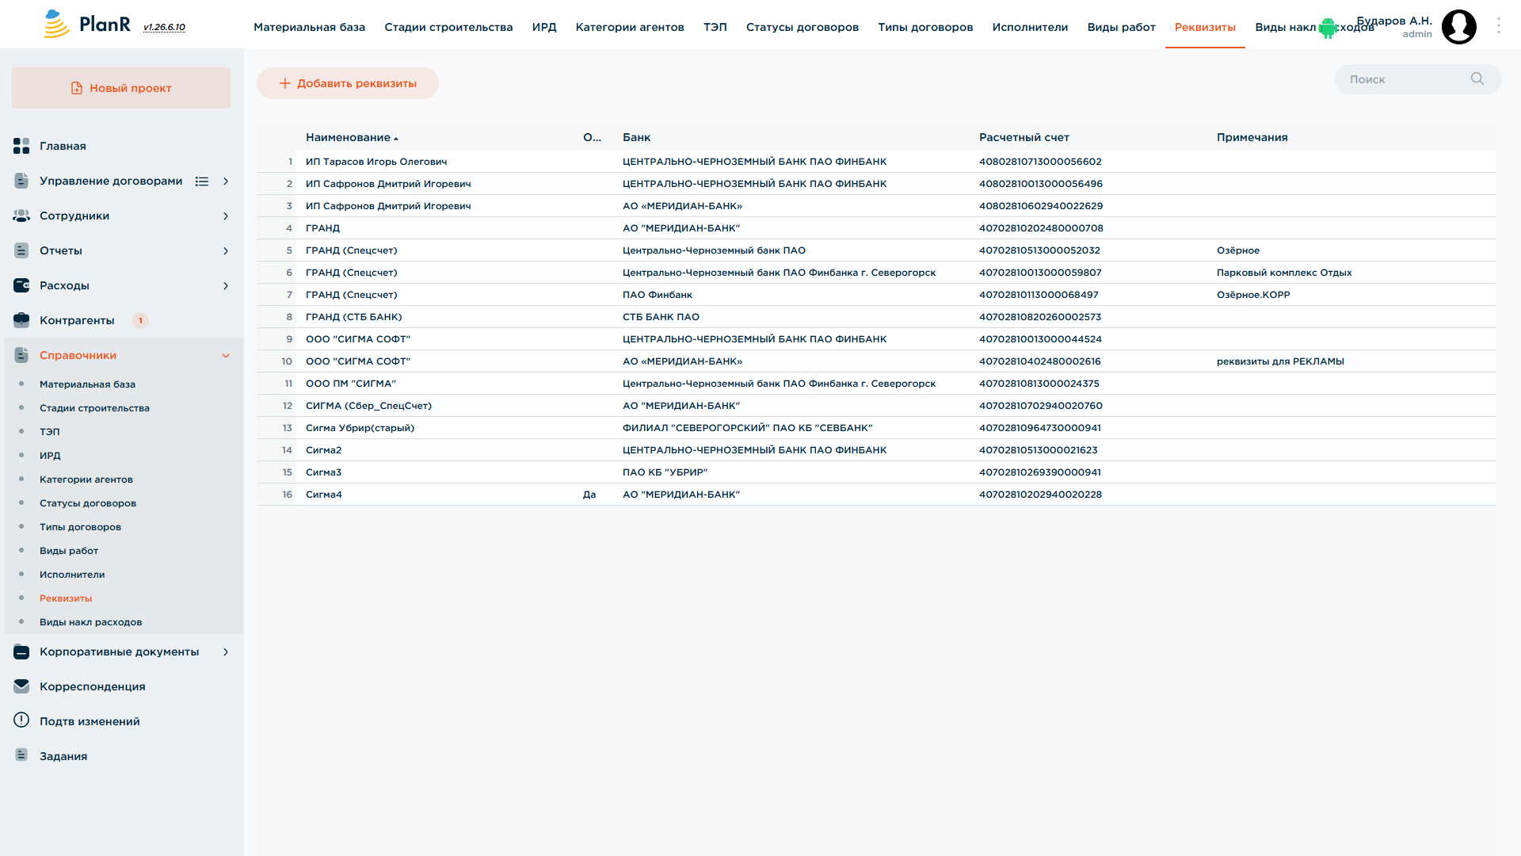
Task: Click account number 40702810269390000941
Action: click(1039, 472)
